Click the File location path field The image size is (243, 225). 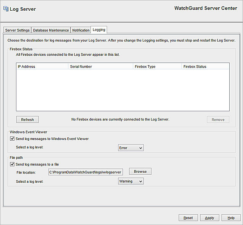[x=85, y=172]
